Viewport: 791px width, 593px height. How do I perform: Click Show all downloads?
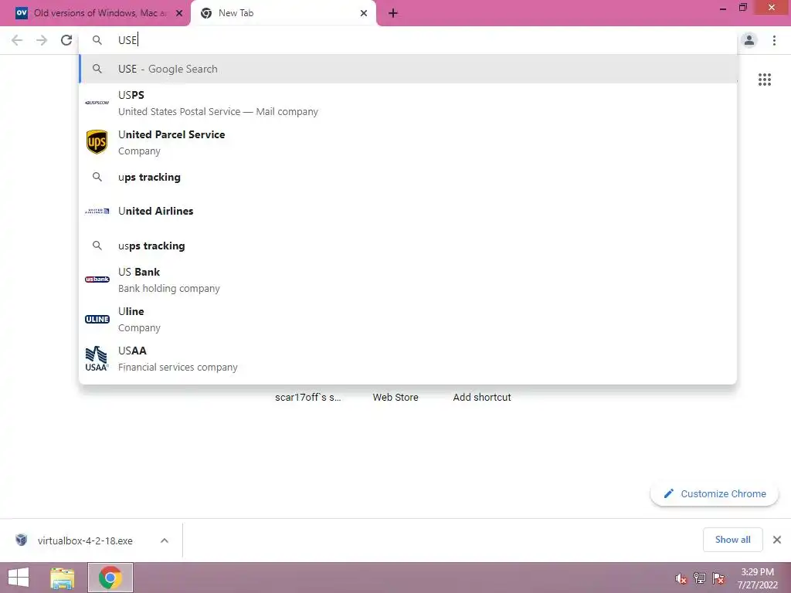[x=732, y=540]
